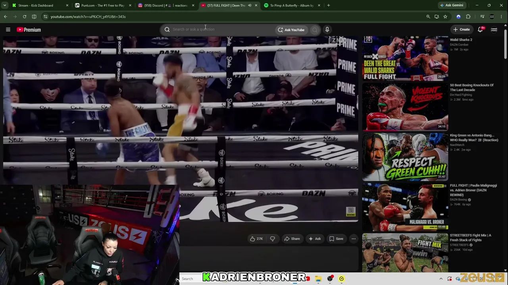508x285 pixels.
Task: Visit the DAZN Combat channel
Action: click(x=459, y=45)
